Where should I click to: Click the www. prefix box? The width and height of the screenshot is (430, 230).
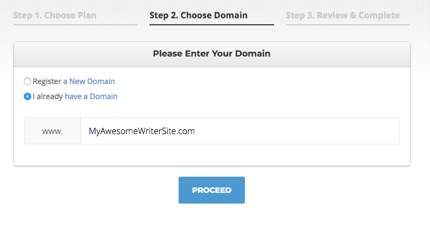(53, 131)
